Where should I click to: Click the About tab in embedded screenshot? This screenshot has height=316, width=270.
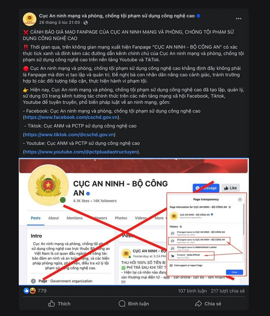(x=53, y=218)
